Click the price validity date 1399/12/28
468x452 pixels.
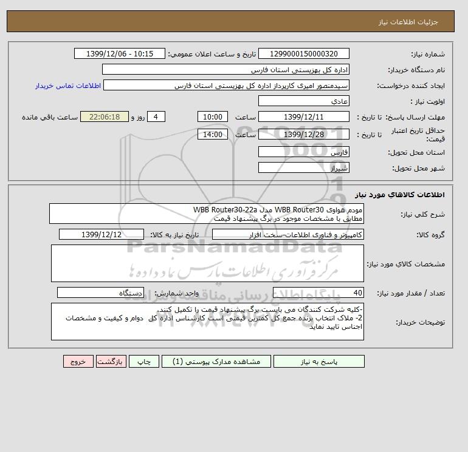pos(303,134)
